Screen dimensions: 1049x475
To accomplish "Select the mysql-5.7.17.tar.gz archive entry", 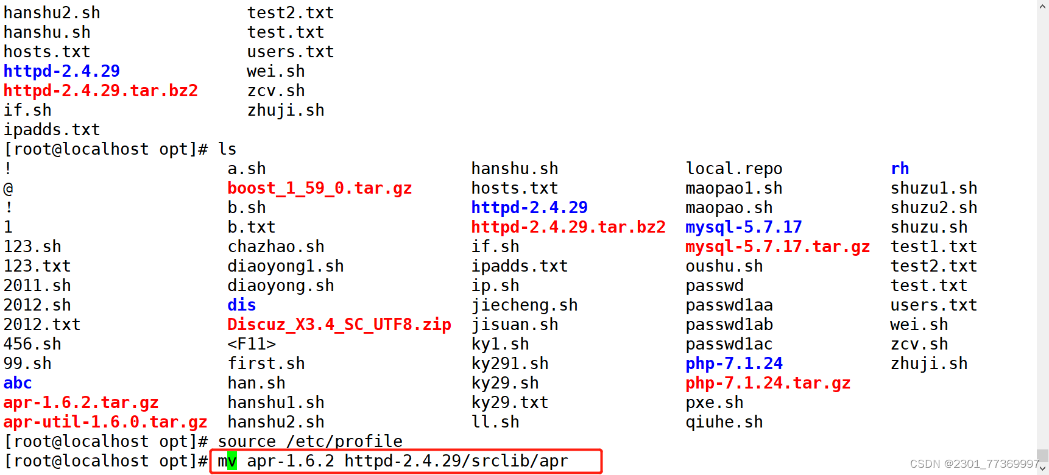I will point(778,247).
